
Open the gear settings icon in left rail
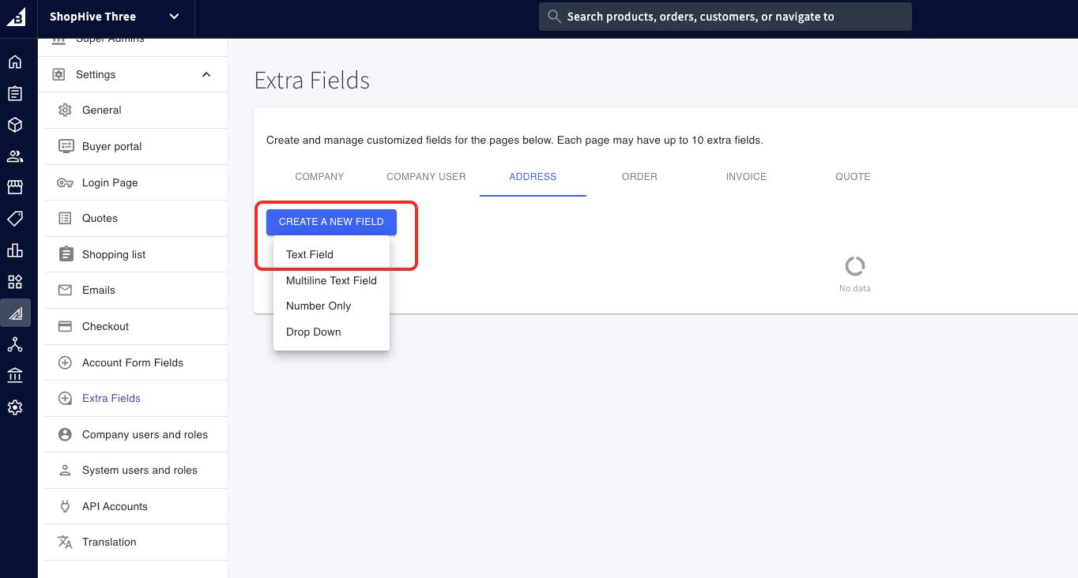coord(15,407)
